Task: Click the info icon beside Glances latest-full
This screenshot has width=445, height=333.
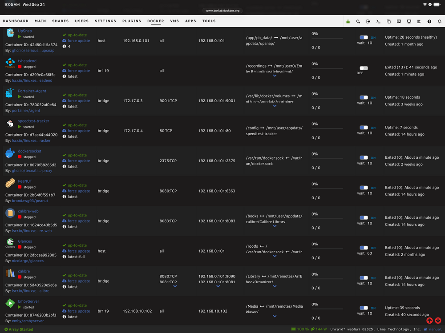Action: point(64,257)
